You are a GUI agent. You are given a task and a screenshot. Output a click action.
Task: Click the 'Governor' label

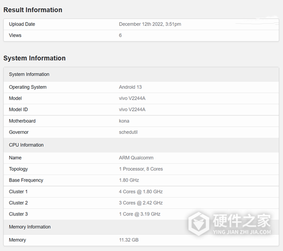[19, 132]
